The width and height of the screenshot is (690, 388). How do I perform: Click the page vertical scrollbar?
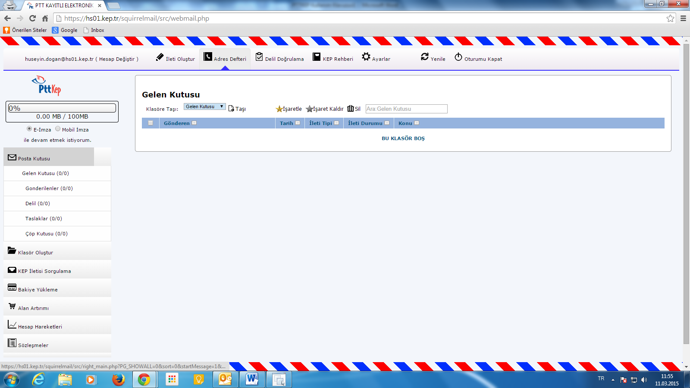(686, 193)
